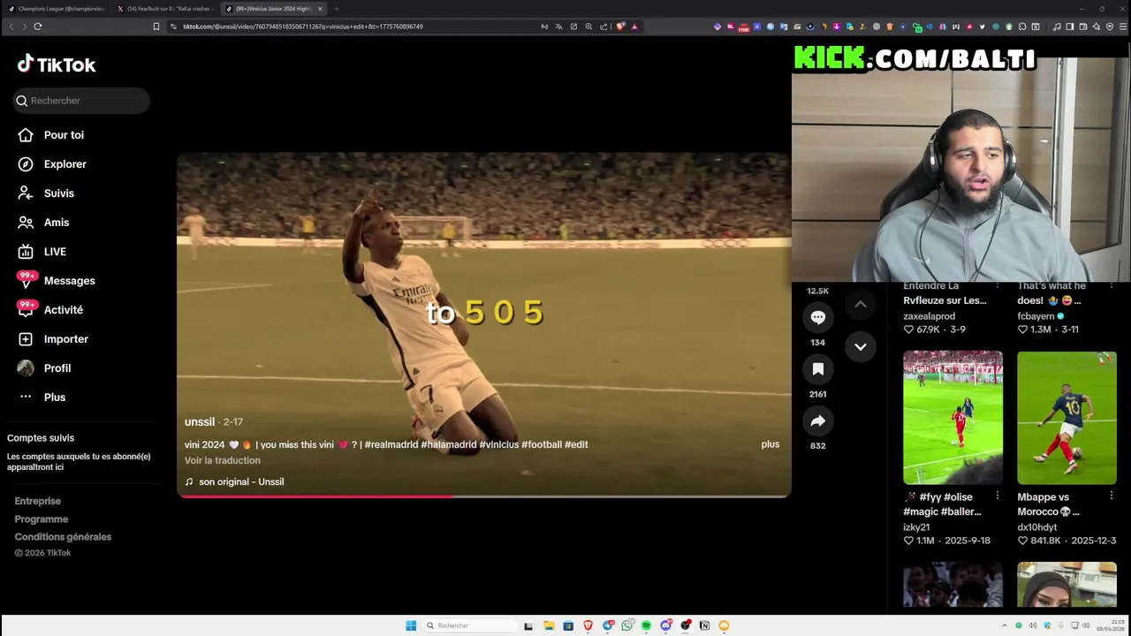Click the bookmark icon in the address bar
Viewport: 1131px width, 636px height.
click(156, 26)
